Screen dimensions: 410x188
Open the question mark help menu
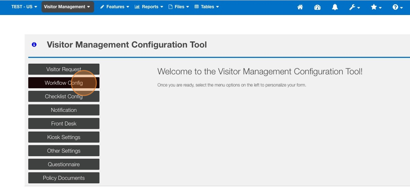click(x=398, y=7)
